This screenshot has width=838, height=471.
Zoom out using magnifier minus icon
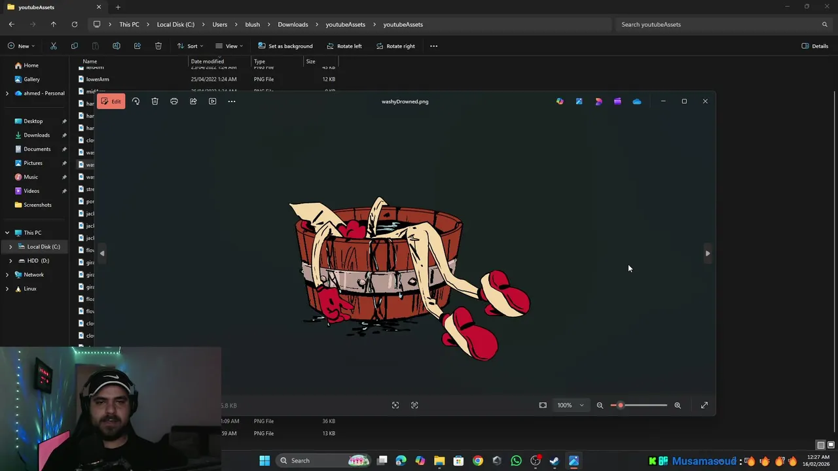(600, 406)
